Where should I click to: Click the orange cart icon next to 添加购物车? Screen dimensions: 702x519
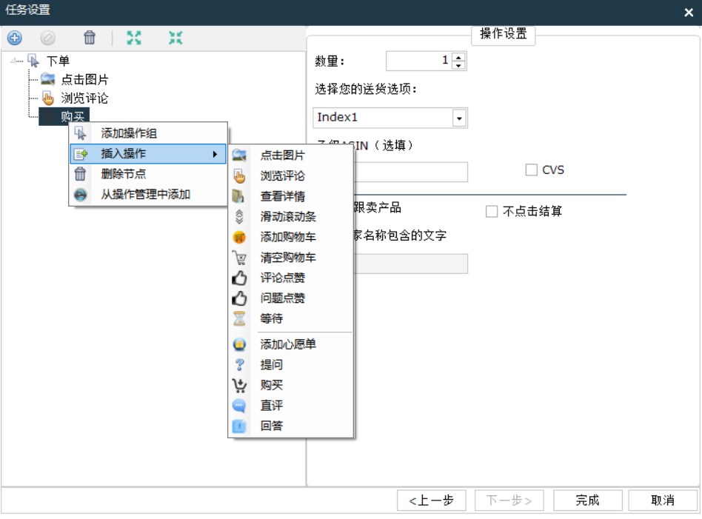(239, 237)
